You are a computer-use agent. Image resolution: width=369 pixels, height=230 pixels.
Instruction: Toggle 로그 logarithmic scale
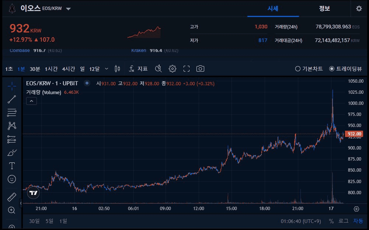[343, 221]
